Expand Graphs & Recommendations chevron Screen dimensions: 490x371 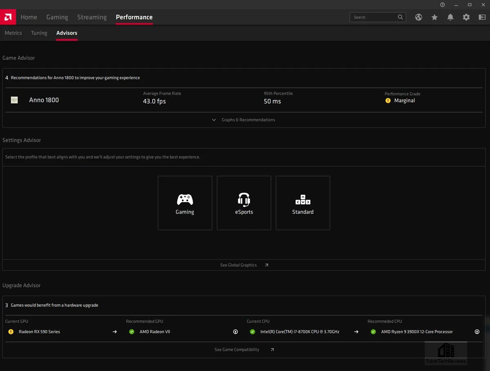pyautogui.click(x=214, y=120)
